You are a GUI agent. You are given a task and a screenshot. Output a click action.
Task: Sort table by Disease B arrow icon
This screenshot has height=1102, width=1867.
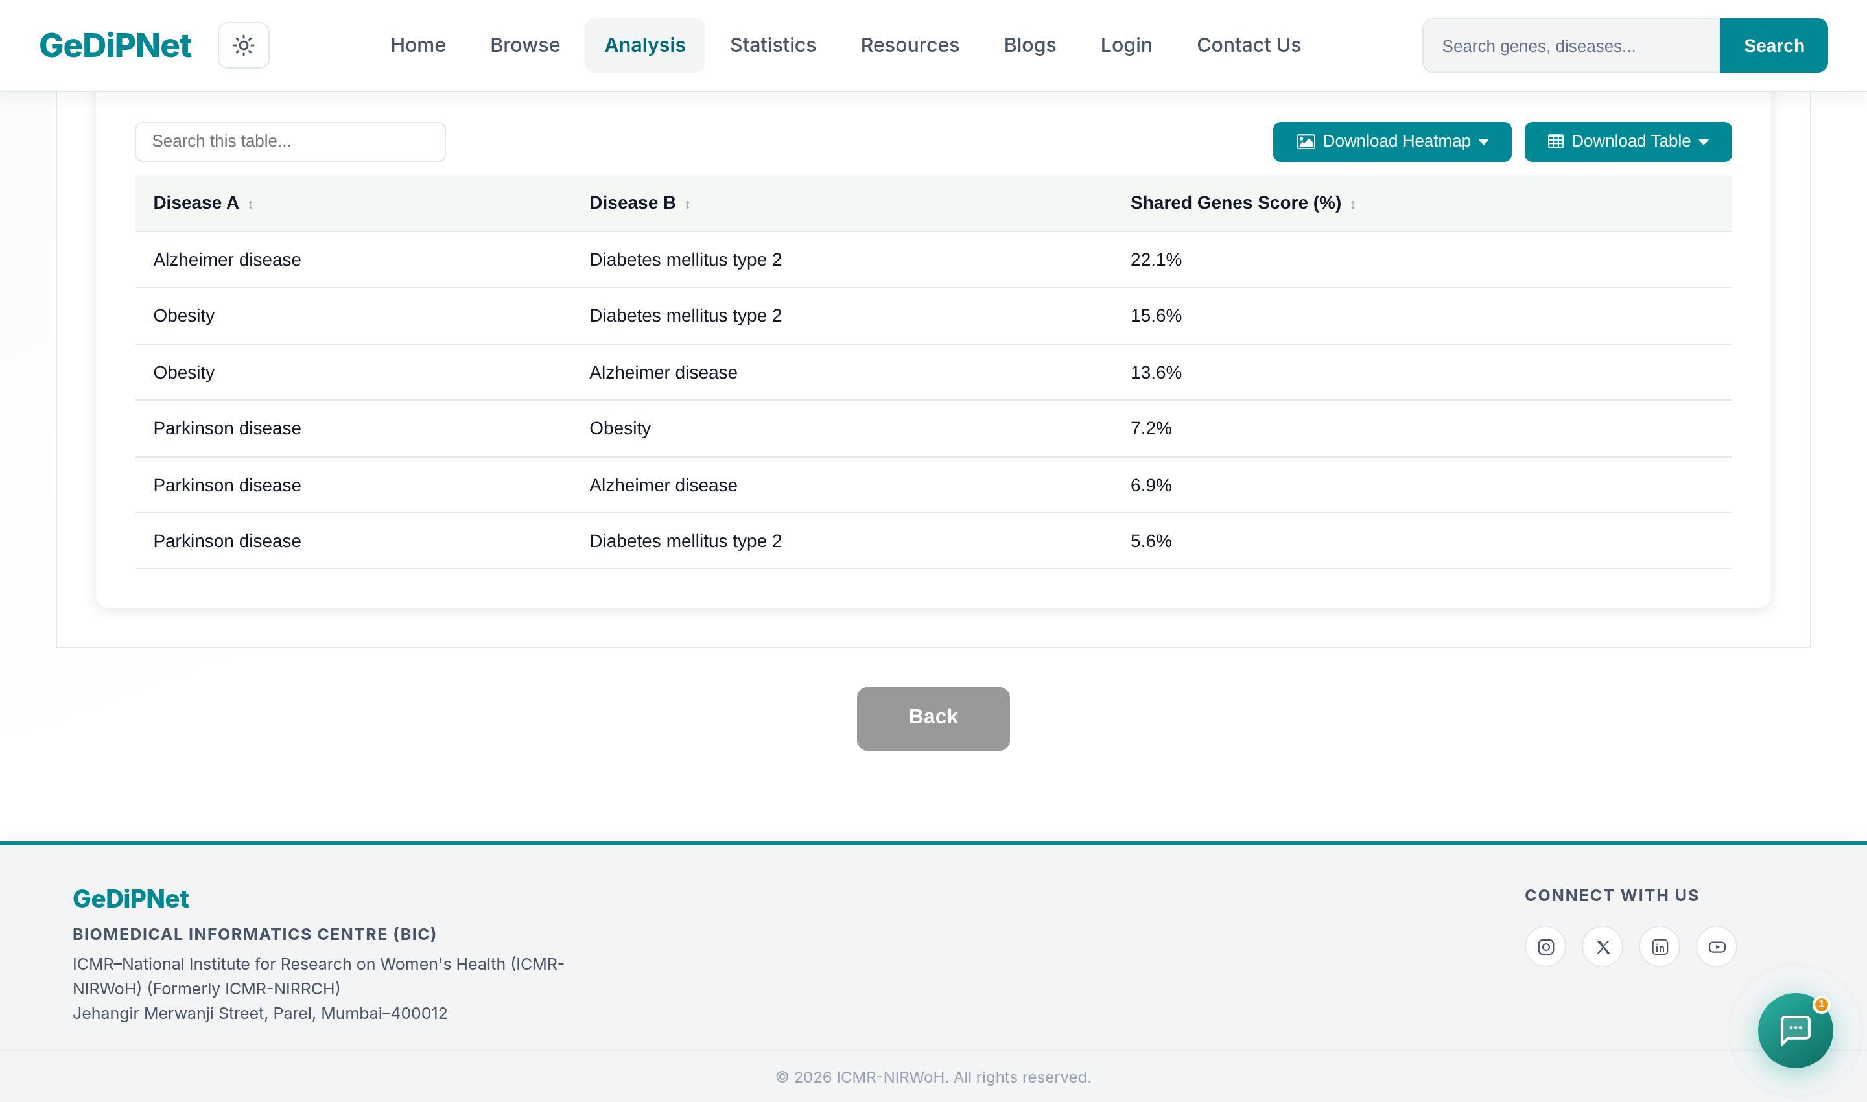tap(688, 204)
